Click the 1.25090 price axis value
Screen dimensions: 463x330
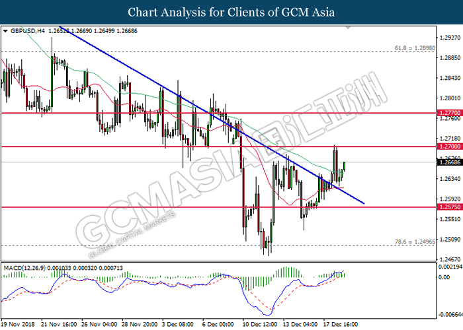[450, 239]
